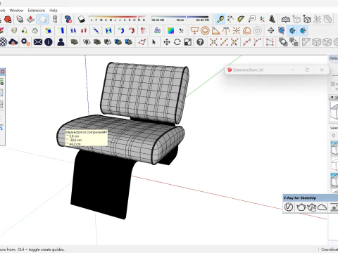Click the question mark help icon
This screenshot has height=253, width=338.
(x=200, y=42)
